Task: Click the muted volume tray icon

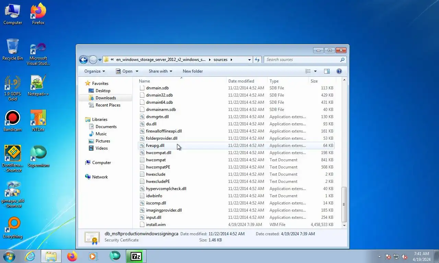Action: 404,256
